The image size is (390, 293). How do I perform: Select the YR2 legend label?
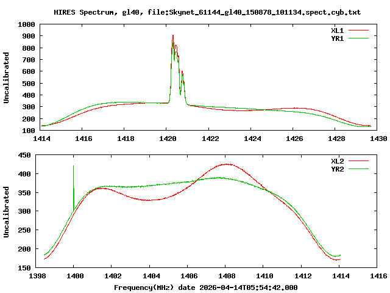pos(337,169)
